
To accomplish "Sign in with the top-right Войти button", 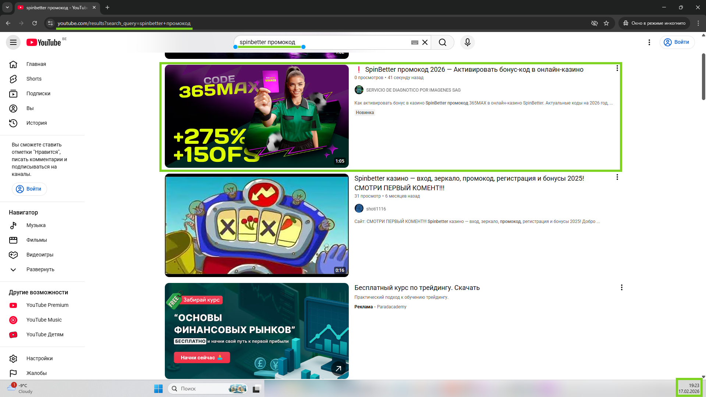I will pos(677,42).
